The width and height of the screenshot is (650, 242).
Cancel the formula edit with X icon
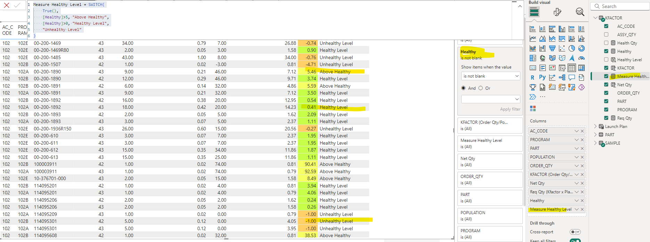coord(6,5)
